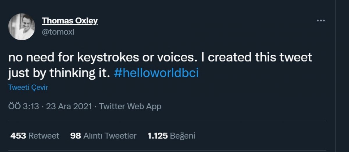This screenshot has width=349, height=152.
Task: Click the word "voices" in the tweet
Action: (174, 57)
